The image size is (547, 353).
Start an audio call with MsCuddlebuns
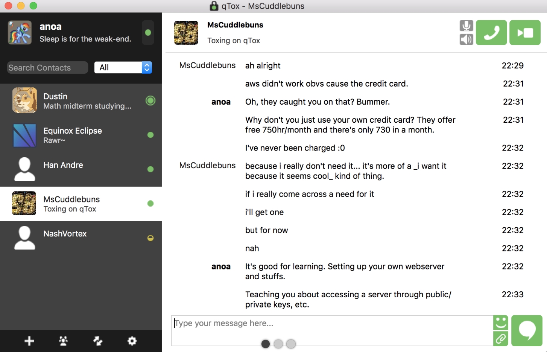[491, 33]
